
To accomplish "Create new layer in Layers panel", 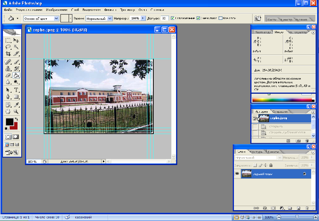I will [x=298, y=208].
